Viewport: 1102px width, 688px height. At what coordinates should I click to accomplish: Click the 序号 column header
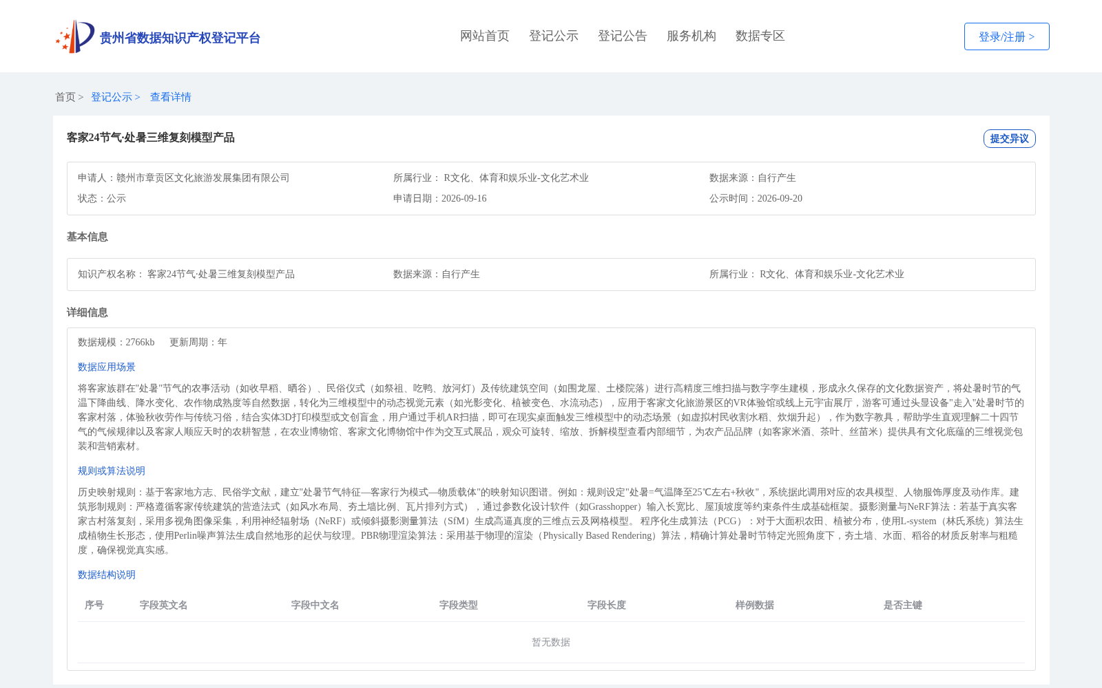[94, 605]
